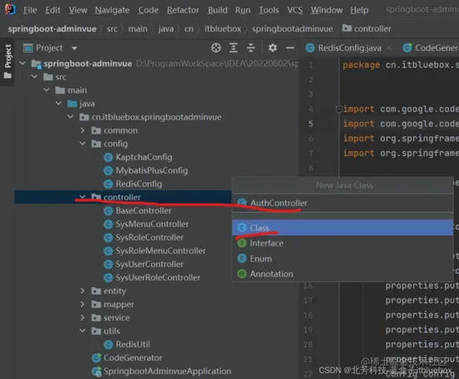Click the springbootadminvue breadcrumb segment

click(292, 28)
